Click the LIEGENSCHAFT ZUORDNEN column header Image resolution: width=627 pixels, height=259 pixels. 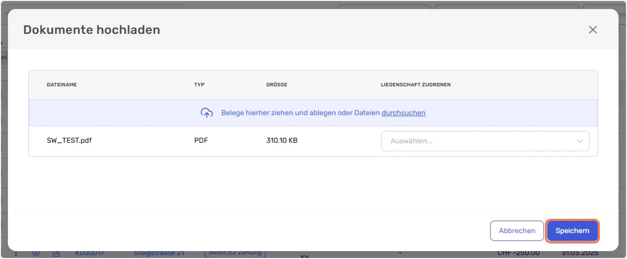(416, 84)
